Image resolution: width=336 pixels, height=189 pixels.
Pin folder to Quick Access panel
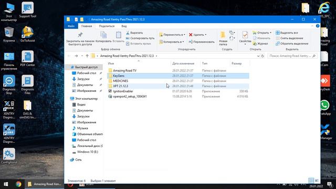(x=80, y=38)
